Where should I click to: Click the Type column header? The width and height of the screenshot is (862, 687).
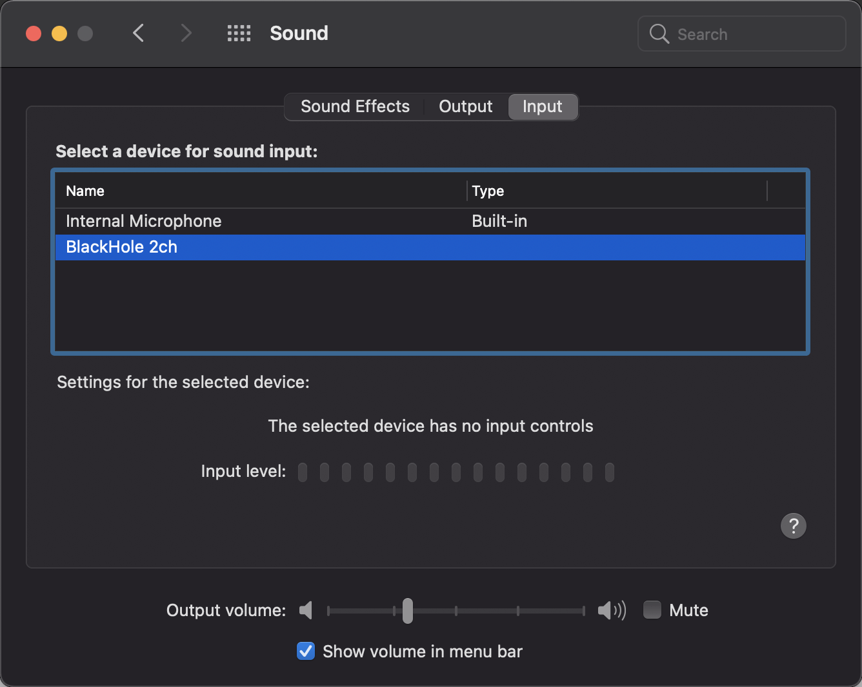point(488,191)
